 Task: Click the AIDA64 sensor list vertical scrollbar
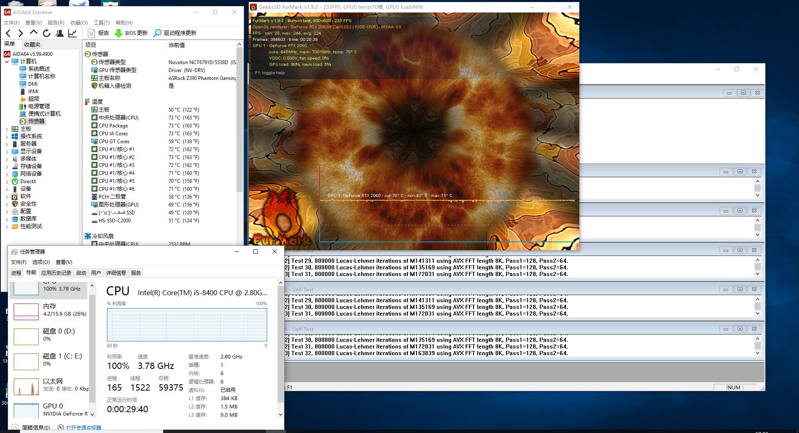(239, 119)
